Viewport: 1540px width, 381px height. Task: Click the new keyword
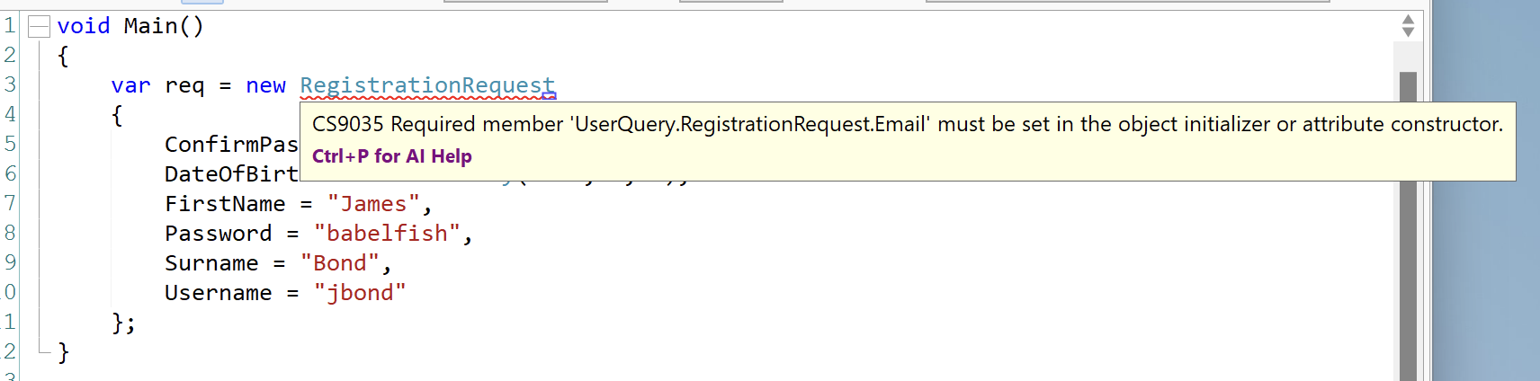[265, 85]
